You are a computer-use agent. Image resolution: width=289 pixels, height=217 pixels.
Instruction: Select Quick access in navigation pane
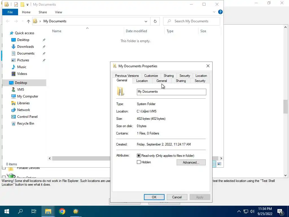24,33
